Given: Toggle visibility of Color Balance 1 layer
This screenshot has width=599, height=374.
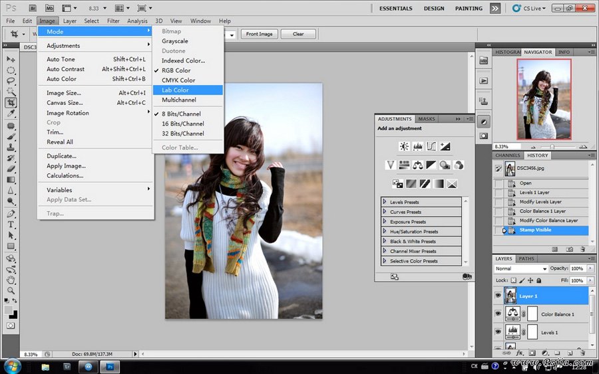Looking at the screenshot, I should pos(498,314).
